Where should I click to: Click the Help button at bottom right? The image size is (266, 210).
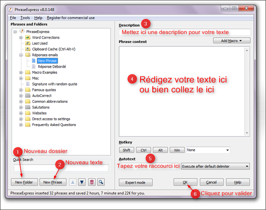pyautogui.click(x=238, y=182)
